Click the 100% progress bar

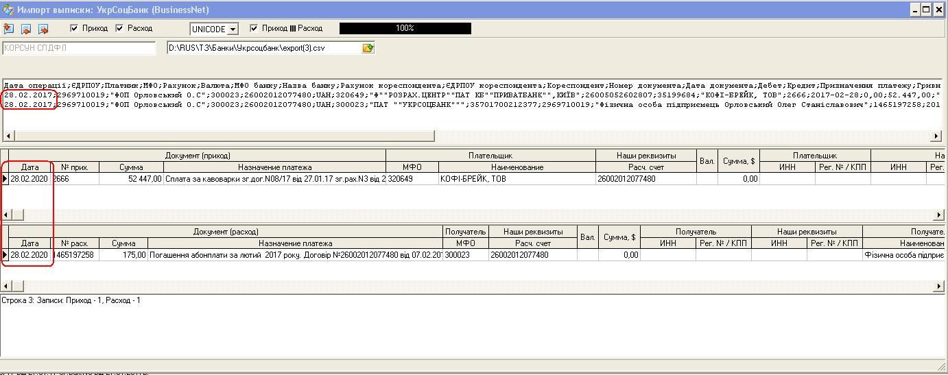pyautogui.click(x=405, y=28)
